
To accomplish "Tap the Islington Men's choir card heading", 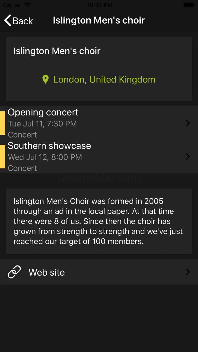I will 57,51.
